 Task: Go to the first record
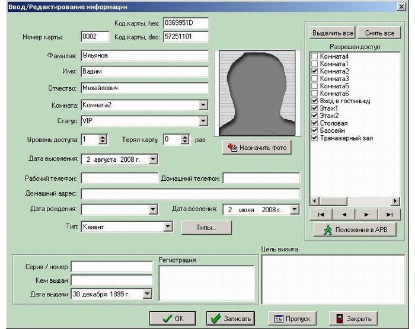(321, 215)
